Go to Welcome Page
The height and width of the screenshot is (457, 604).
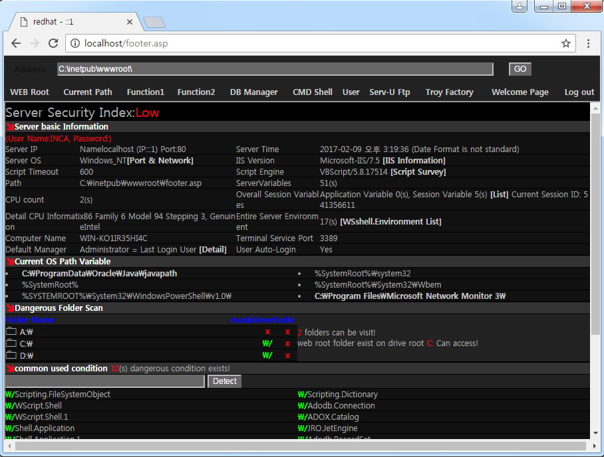coord(520,92)
